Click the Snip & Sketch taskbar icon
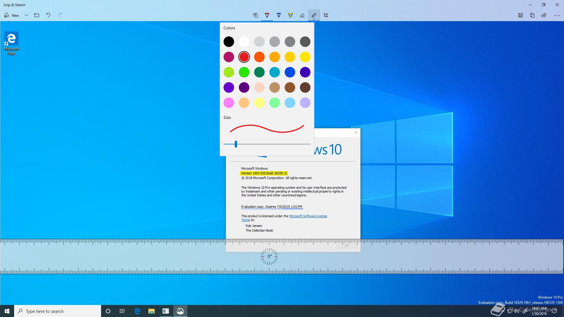Viewport: 564px width, 317px height. coord(180,311)
